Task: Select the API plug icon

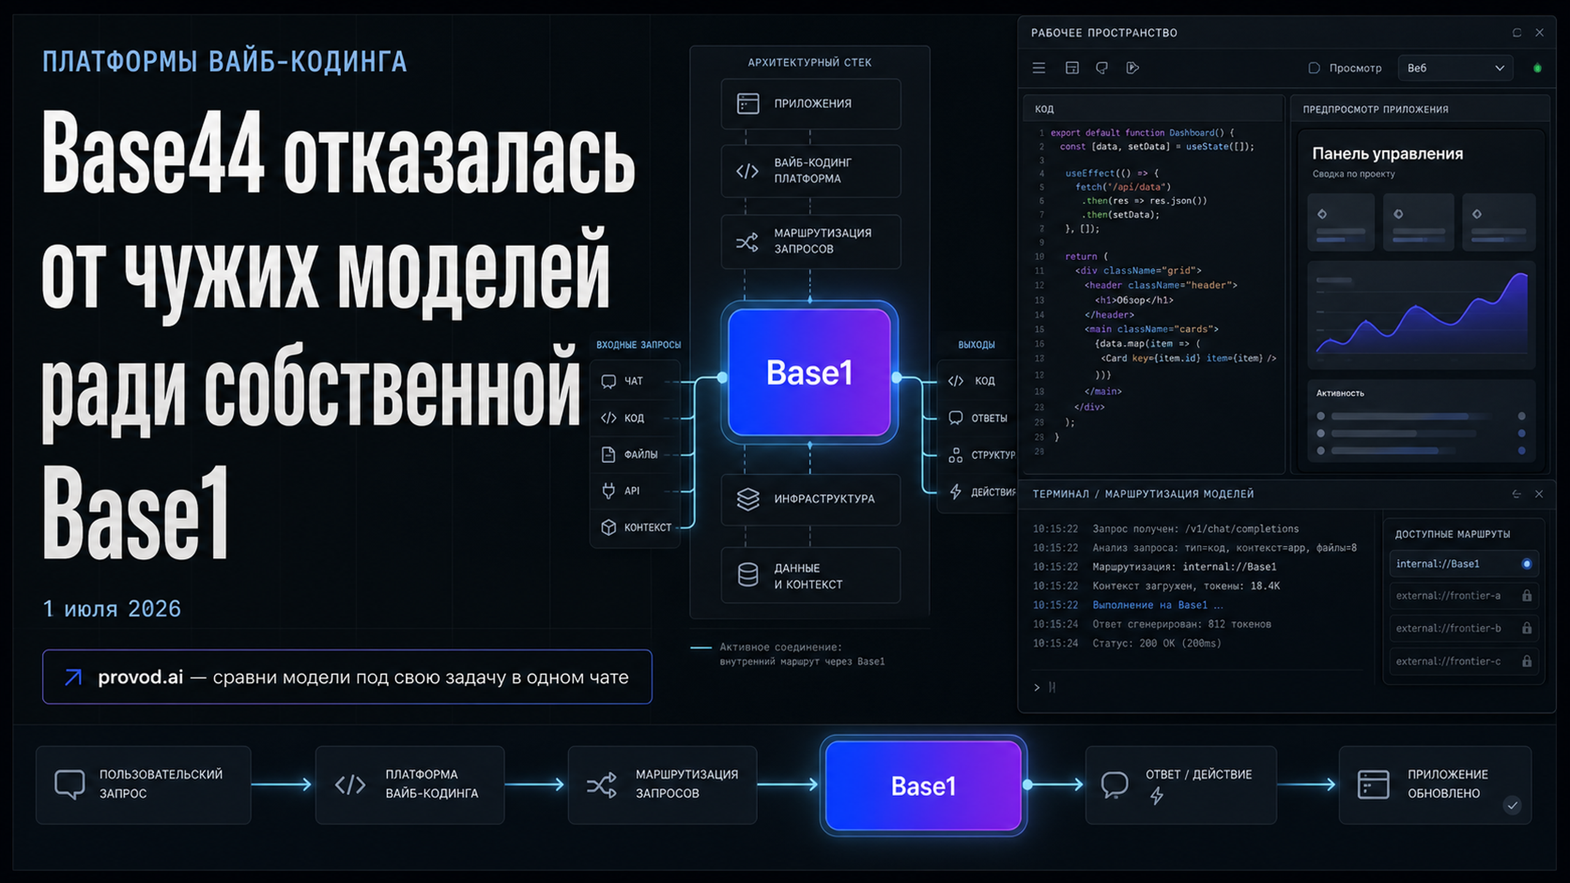Action: pos(608,491)
